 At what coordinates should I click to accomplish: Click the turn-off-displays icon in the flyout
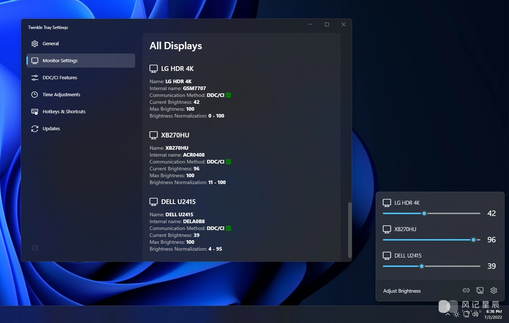point(480,290)
